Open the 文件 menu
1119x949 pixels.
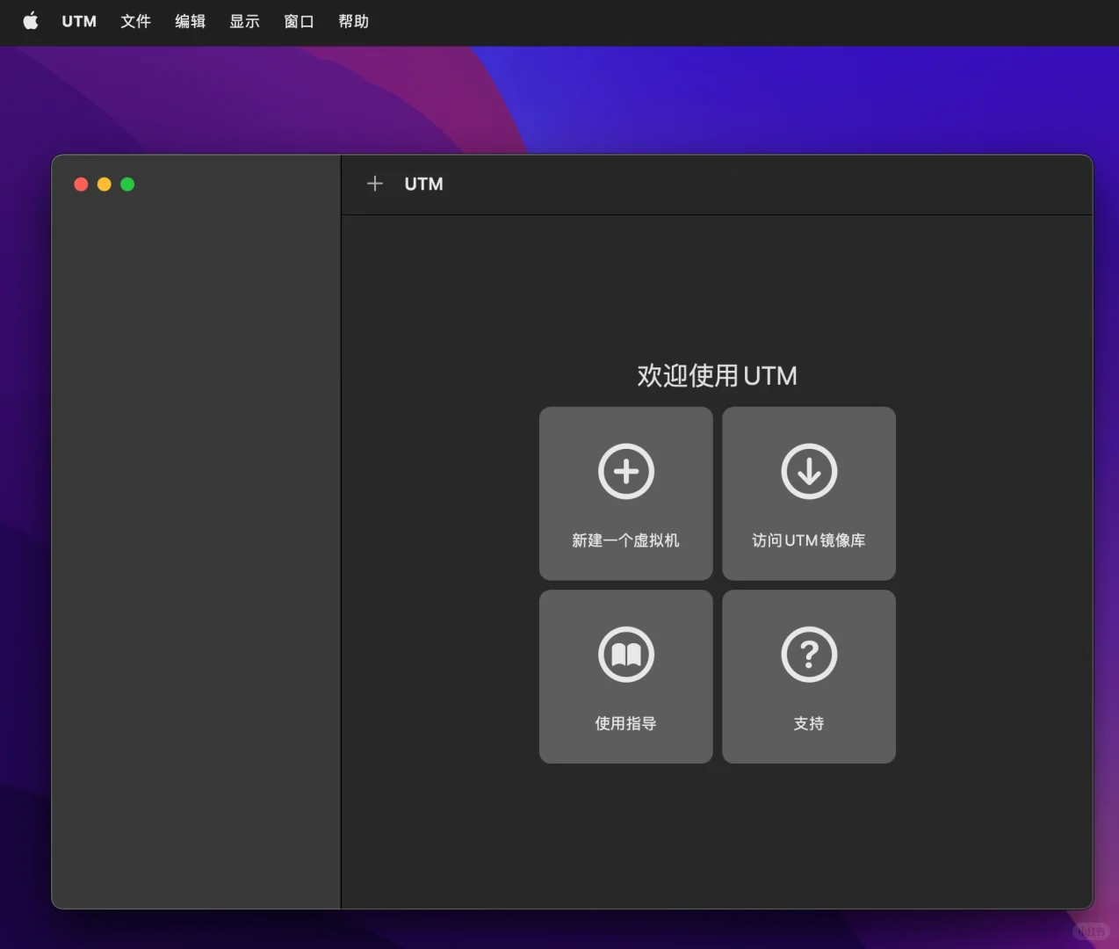[135, 21]
